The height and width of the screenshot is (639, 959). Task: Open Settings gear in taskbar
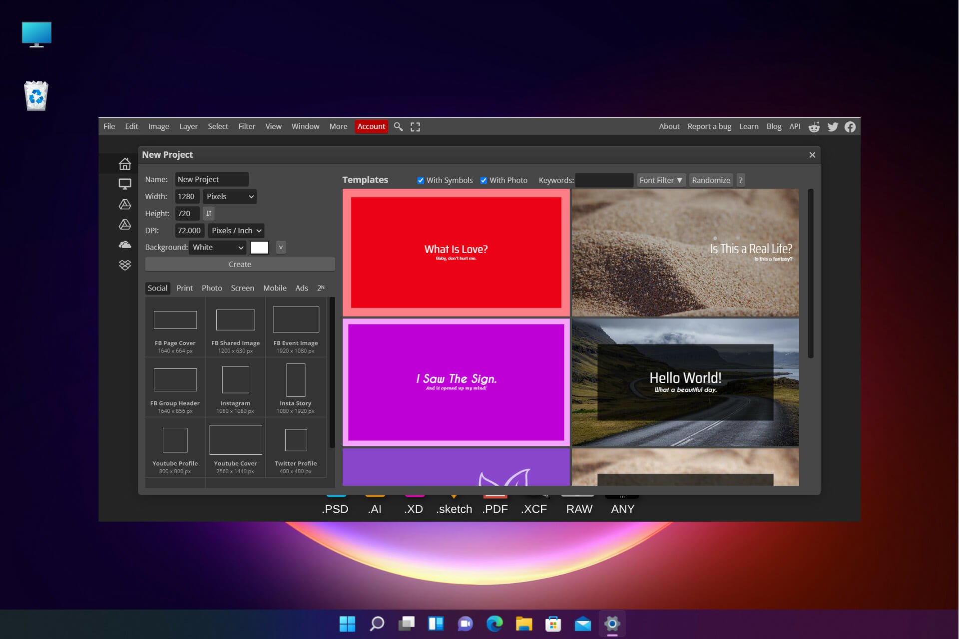[x=612, y=624]
